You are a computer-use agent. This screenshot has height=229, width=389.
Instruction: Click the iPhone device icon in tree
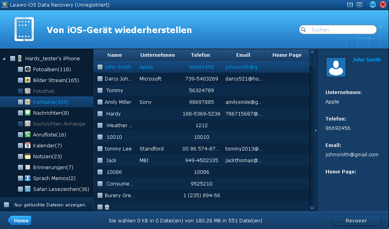click(x=19, y=58)
